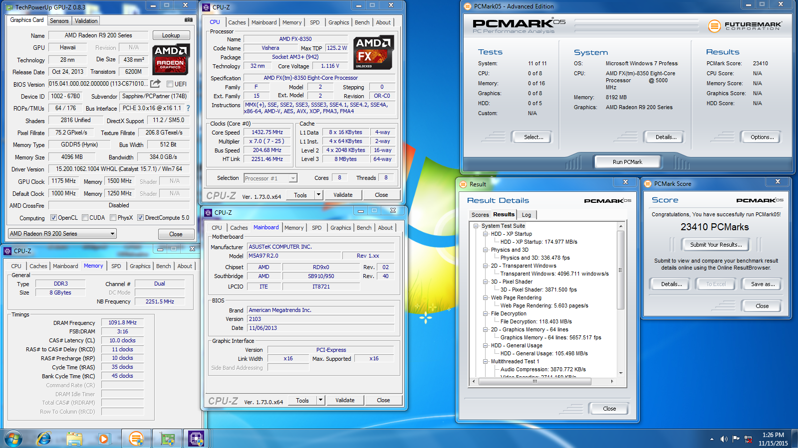Click the Options... button under Results
The width and height of the screenshot is (798, 448).
(x=762, y=137)
